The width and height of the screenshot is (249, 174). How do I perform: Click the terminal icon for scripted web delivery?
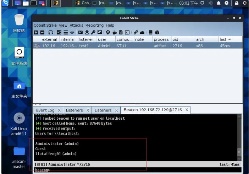[127, 32]
